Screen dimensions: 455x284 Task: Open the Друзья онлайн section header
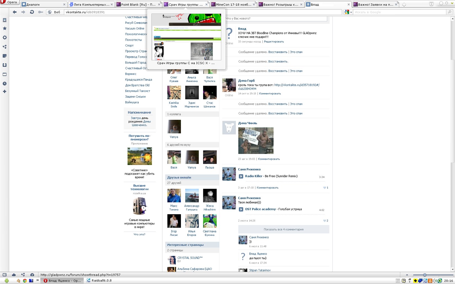(192, 177)
